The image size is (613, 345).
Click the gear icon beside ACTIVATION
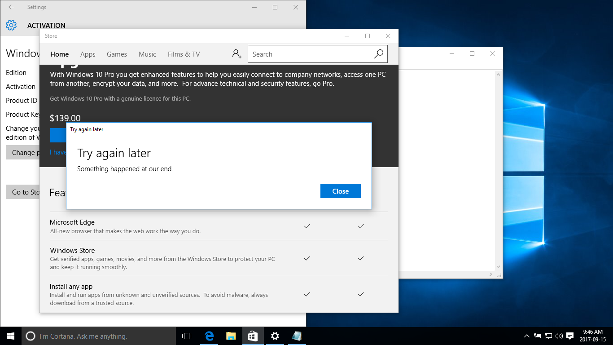(x=11, y=25)
